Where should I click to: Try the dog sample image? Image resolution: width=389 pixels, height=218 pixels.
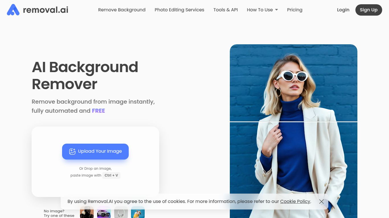coord(138,213)
